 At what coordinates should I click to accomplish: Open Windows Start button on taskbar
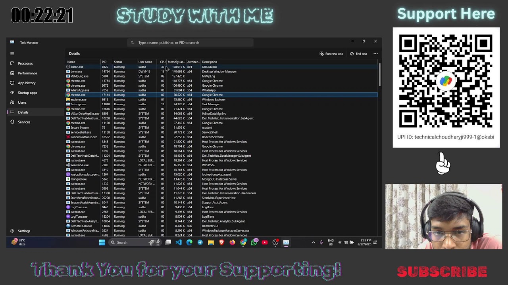tap(102, 242)
